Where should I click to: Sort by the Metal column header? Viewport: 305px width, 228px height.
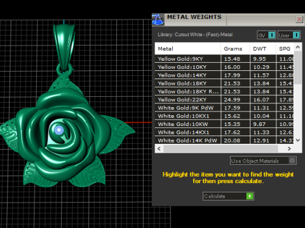(187, 49)
